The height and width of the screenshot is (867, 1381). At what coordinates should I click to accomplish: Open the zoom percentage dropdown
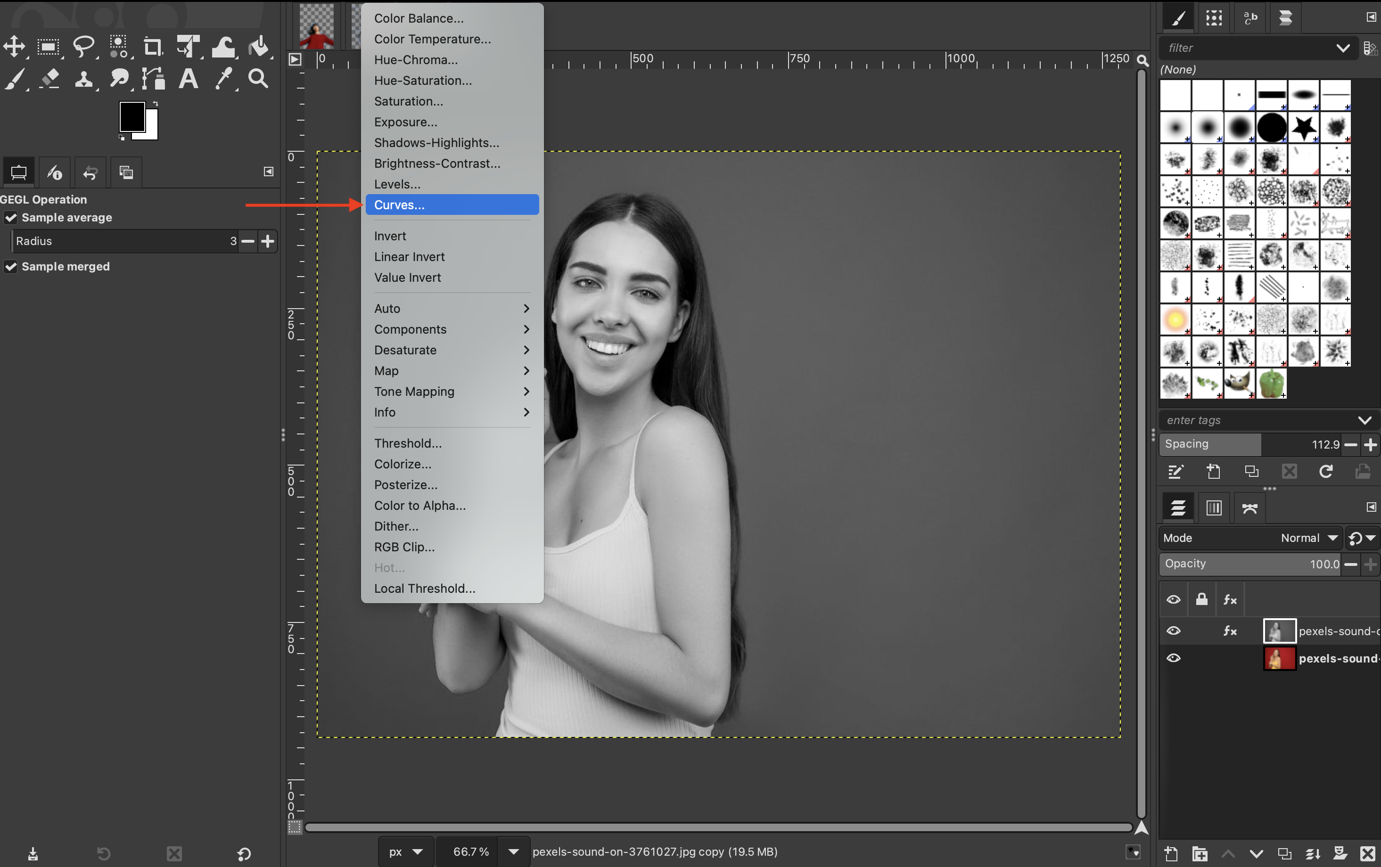513,851
